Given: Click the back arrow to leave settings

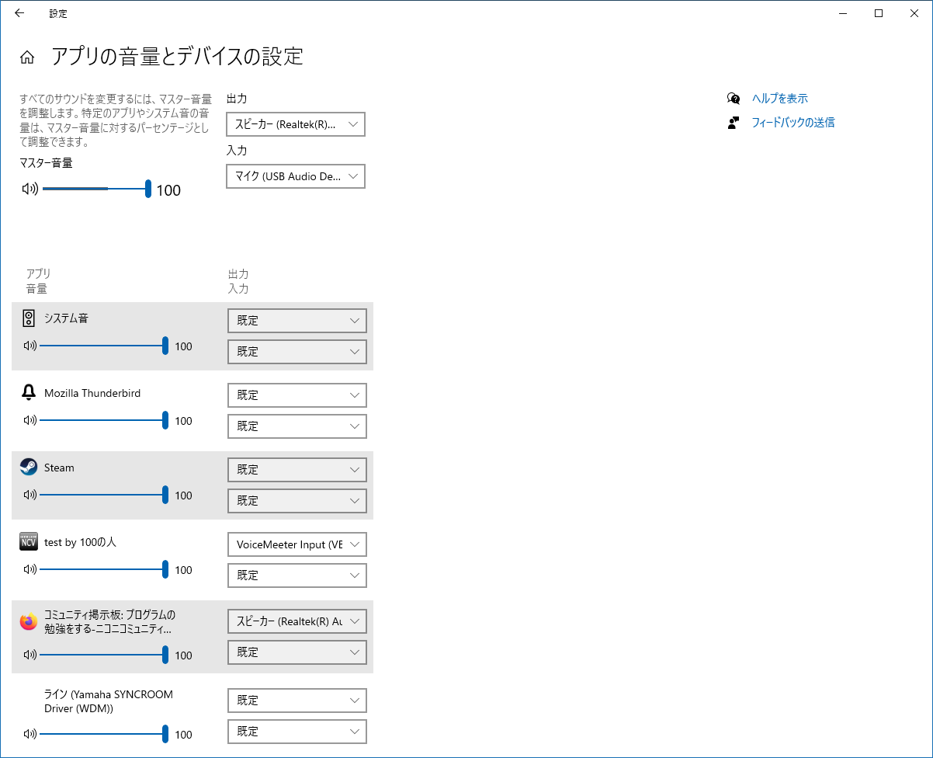Looking at the screenshot, I should (19, 13).
